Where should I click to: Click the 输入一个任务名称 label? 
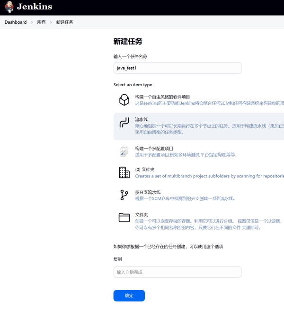130,56
